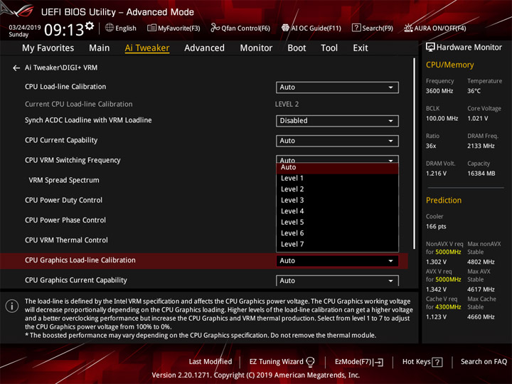Image resolution: width=512 pixels, height=384 pixels.
Task: Open Qfan Control fan icon
Action: pos(215,28)
